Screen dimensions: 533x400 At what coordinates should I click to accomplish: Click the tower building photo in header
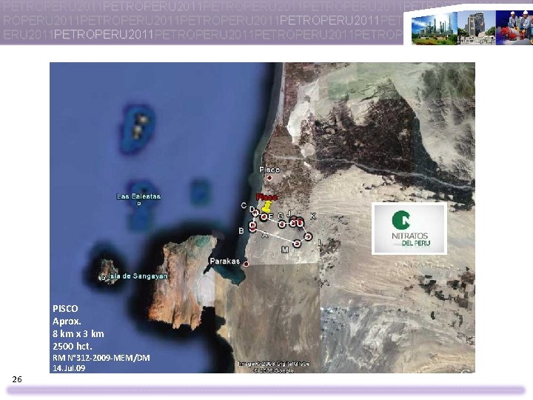tap(477, 28)
